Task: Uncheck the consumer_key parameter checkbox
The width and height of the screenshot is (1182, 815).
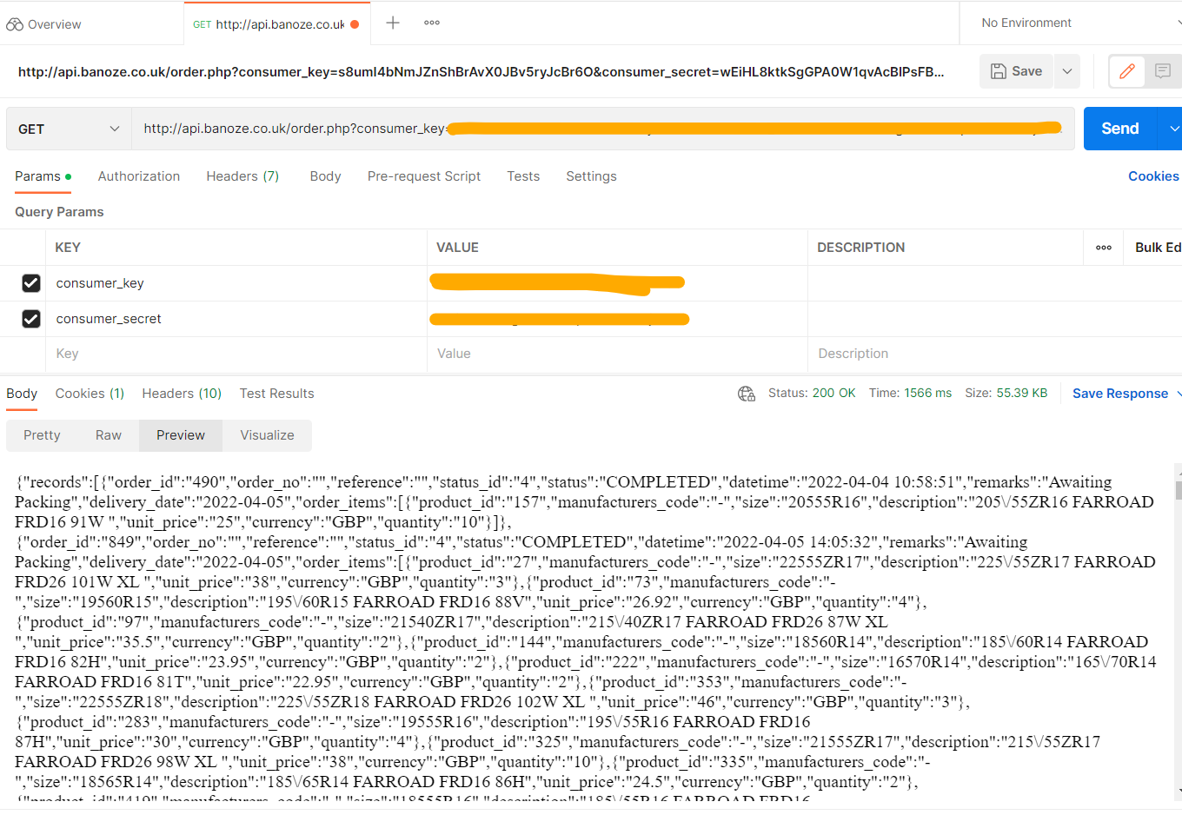Action: 31,283
